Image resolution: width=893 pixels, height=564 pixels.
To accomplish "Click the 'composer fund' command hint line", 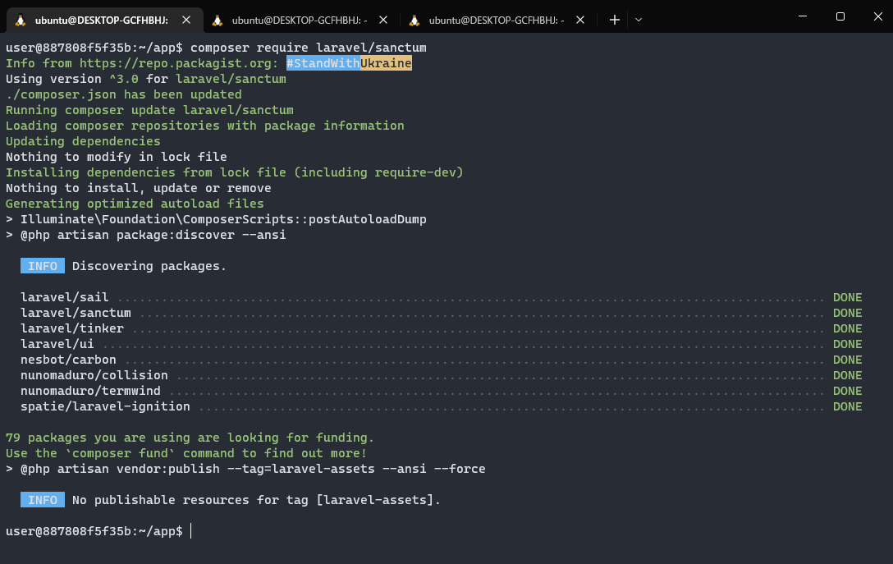I will (186, 453).
